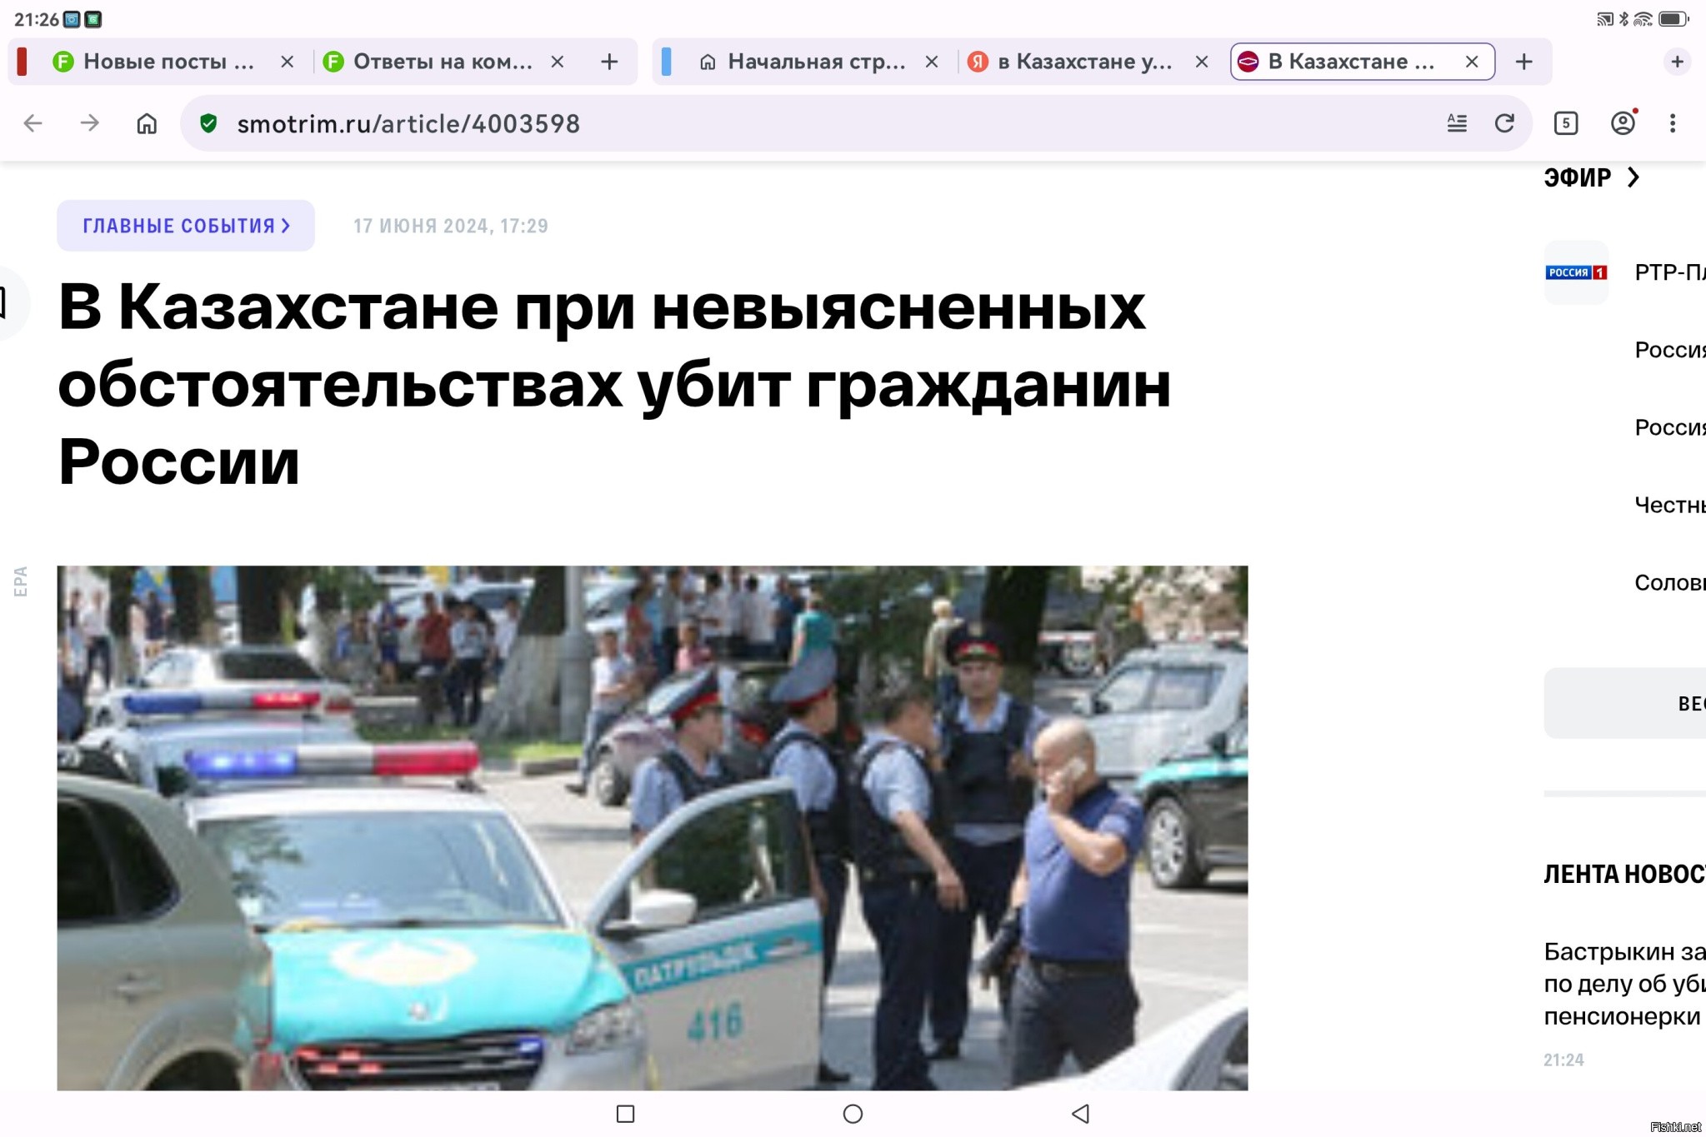Open the ГЛАВНЫЕ СОБЫТИЯ category chevron button

186,226
